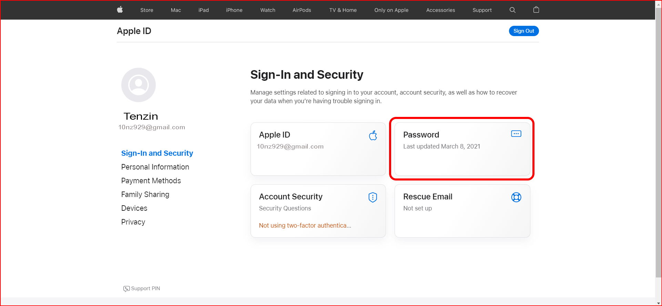Open the Support menu in the navbar
The width and height of the screenshot is (662, 306).
pyautogui.click(x=482, y=10)
